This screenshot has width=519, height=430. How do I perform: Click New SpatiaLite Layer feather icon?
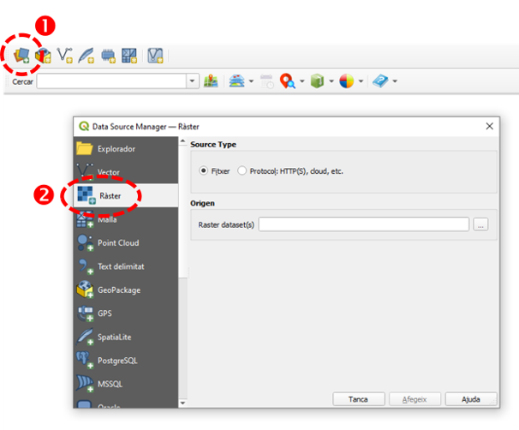pos(86,56)
